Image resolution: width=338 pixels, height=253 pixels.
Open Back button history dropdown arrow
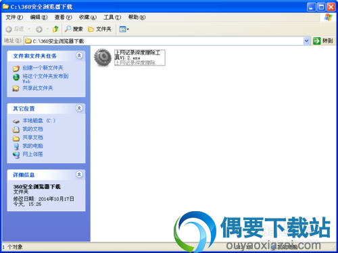pos(29,29)
